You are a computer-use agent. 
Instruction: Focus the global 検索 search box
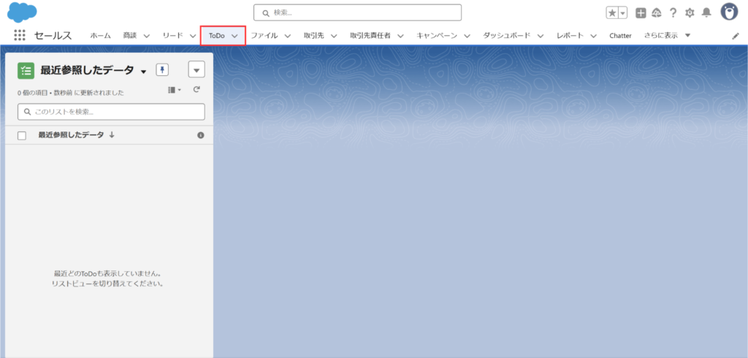coord(357,13)
